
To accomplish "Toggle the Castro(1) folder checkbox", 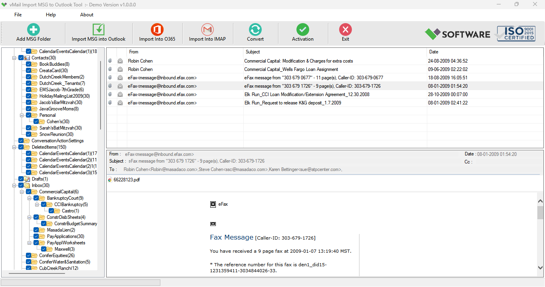I will (51, 211).
